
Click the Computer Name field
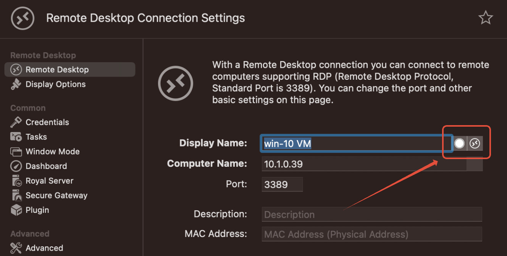point(363,164)
